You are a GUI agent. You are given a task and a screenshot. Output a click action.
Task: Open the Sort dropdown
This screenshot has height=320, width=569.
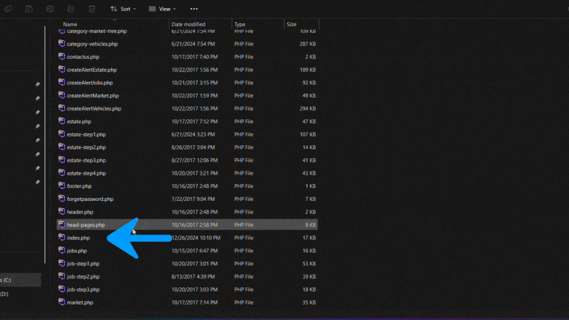coord(123,9)
